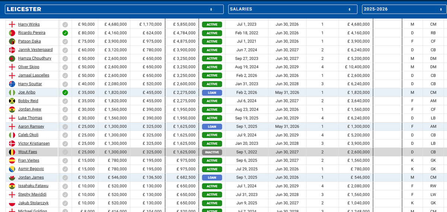Screen dimensions: 447x212
Task: Toggle verified checkmark for Fran Vieites
Action: (65, 160)
